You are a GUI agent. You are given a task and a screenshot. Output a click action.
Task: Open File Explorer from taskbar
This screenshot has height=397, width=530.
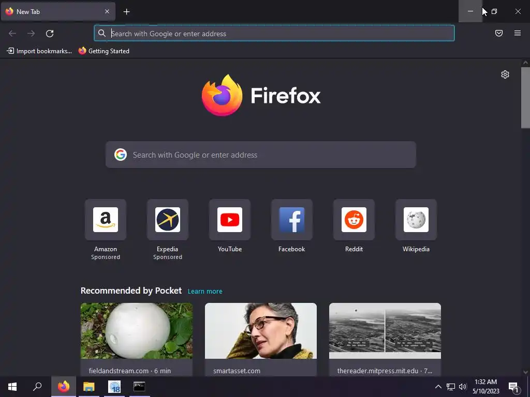89,387
